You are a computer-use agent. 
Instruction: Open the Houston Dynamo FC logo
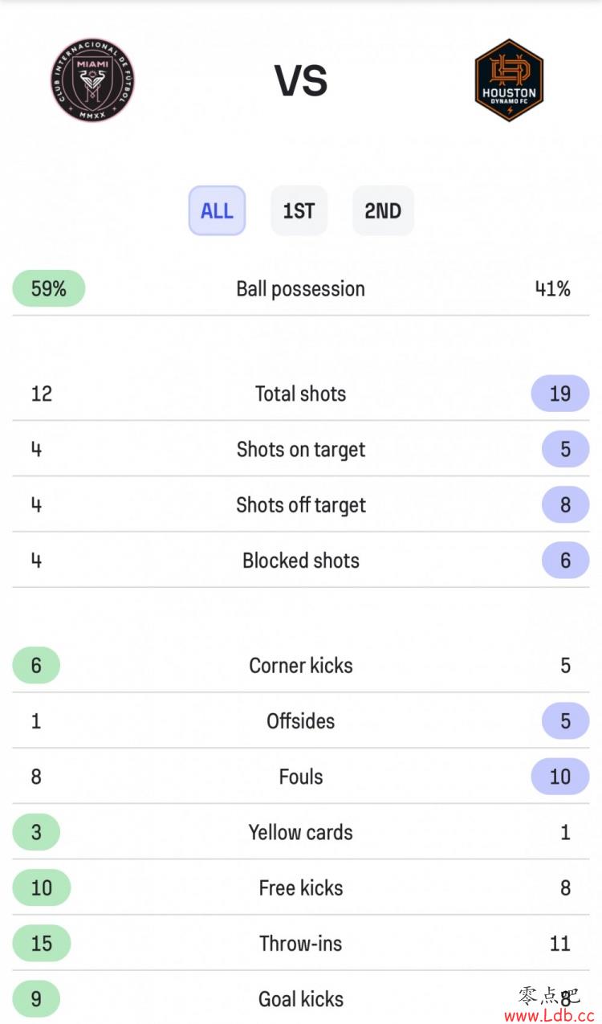(509, 80)
